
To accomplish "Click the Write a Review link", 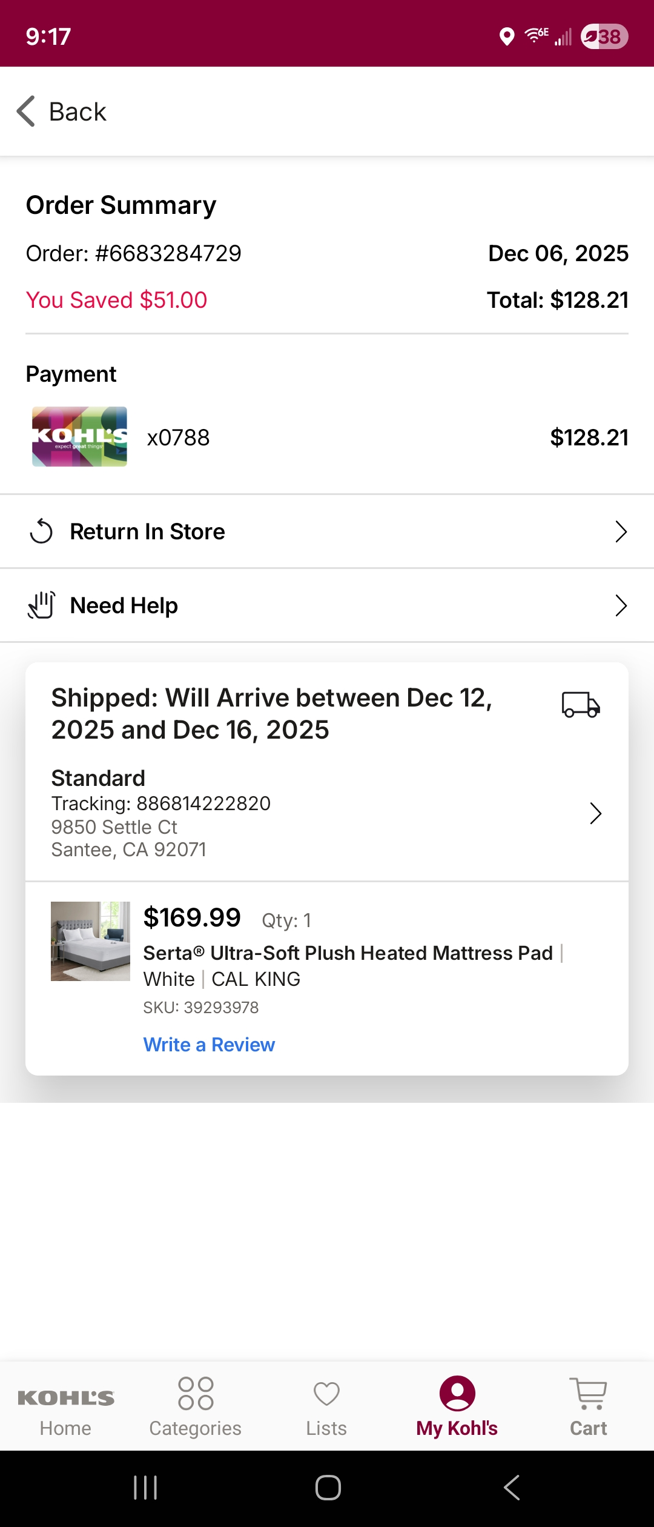I will pos(209,1045).
